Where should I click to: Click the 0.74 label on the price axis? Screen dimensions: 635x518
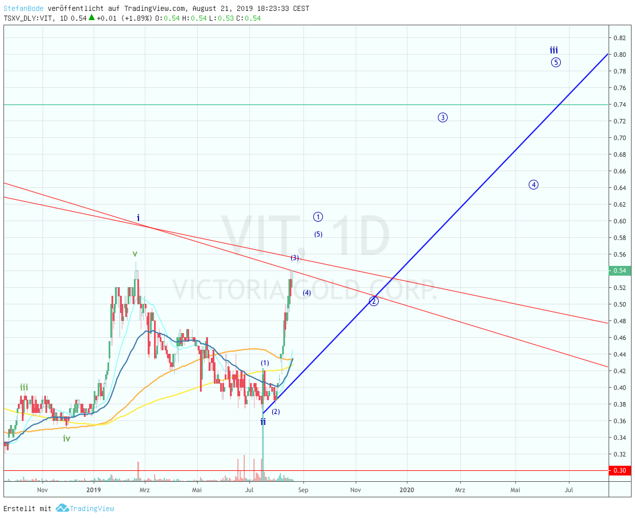click(619, 105)
